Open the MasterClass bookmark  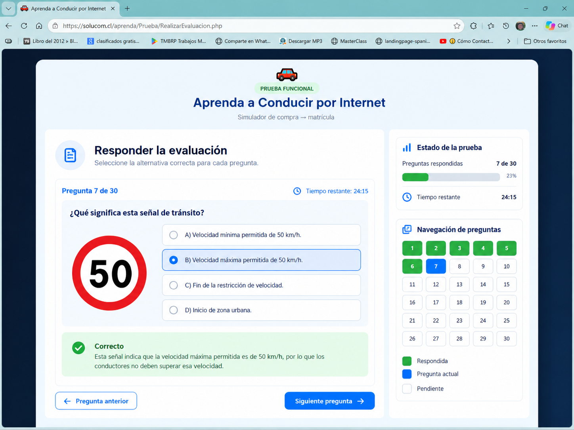(349, 41)
